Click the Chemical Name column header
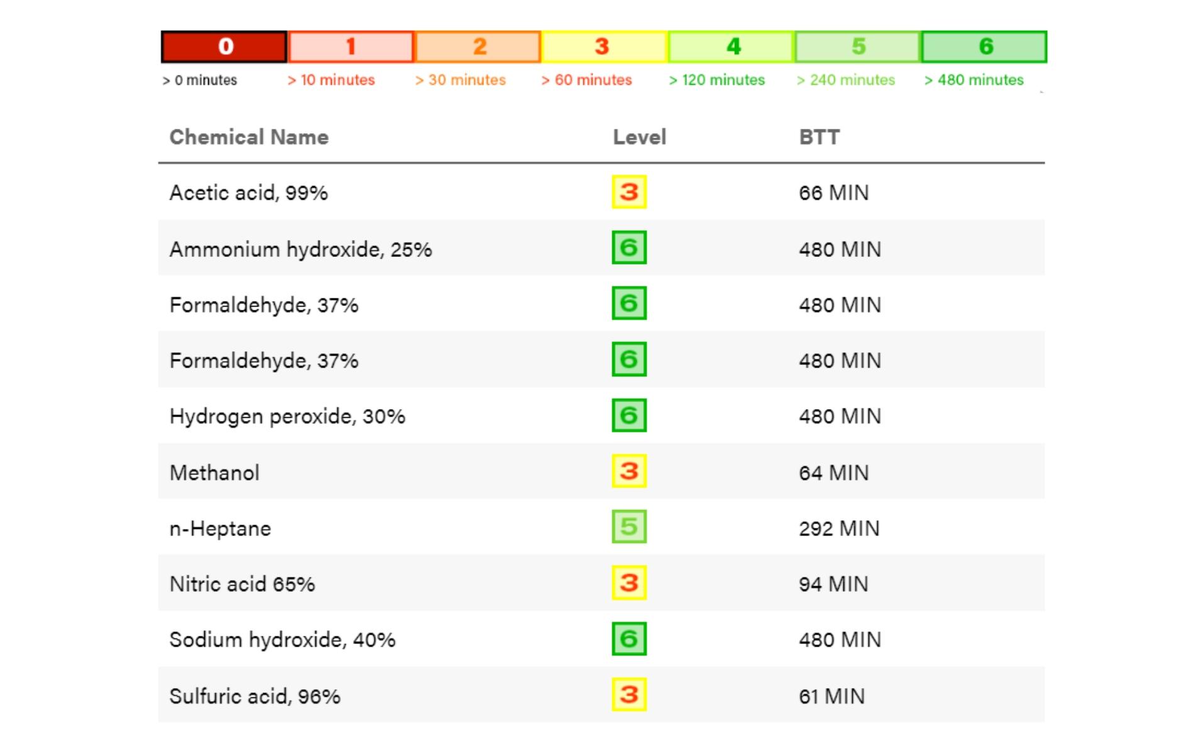 pos(249,137)
